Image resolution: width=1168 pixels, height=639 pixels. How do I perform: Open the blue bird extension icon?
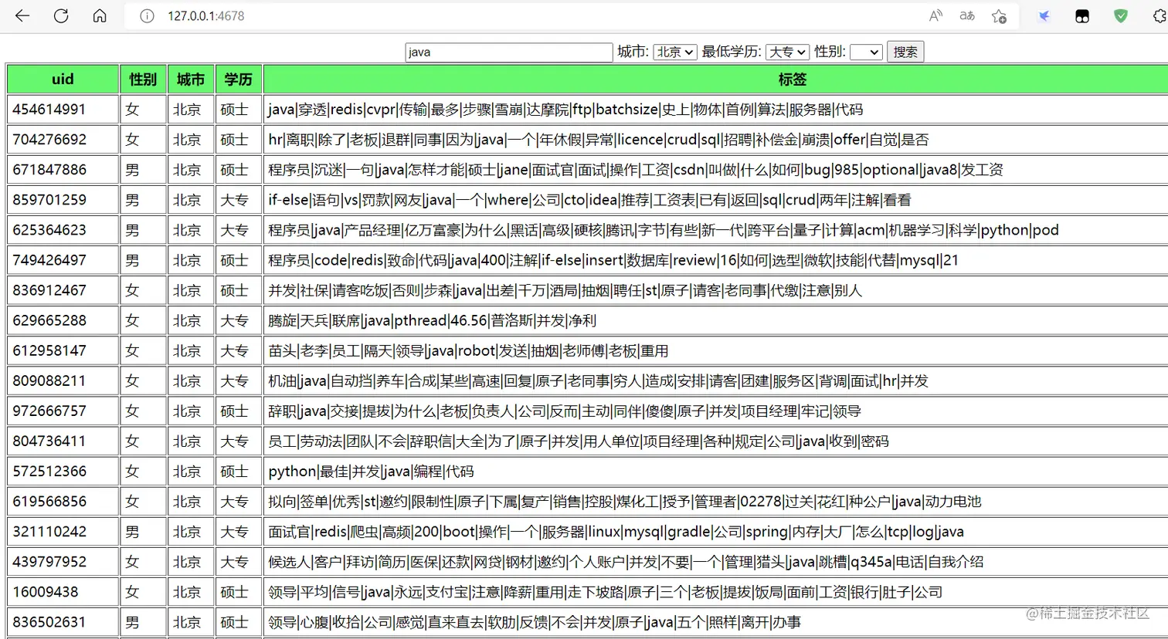click(1044, 15)
